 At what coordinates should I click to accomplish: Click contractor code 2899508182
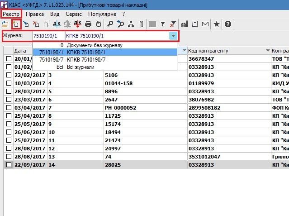tap(204, 108)
